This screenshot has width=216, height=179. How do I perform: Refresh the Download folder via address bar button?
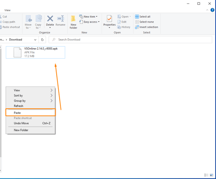point(42,39)
